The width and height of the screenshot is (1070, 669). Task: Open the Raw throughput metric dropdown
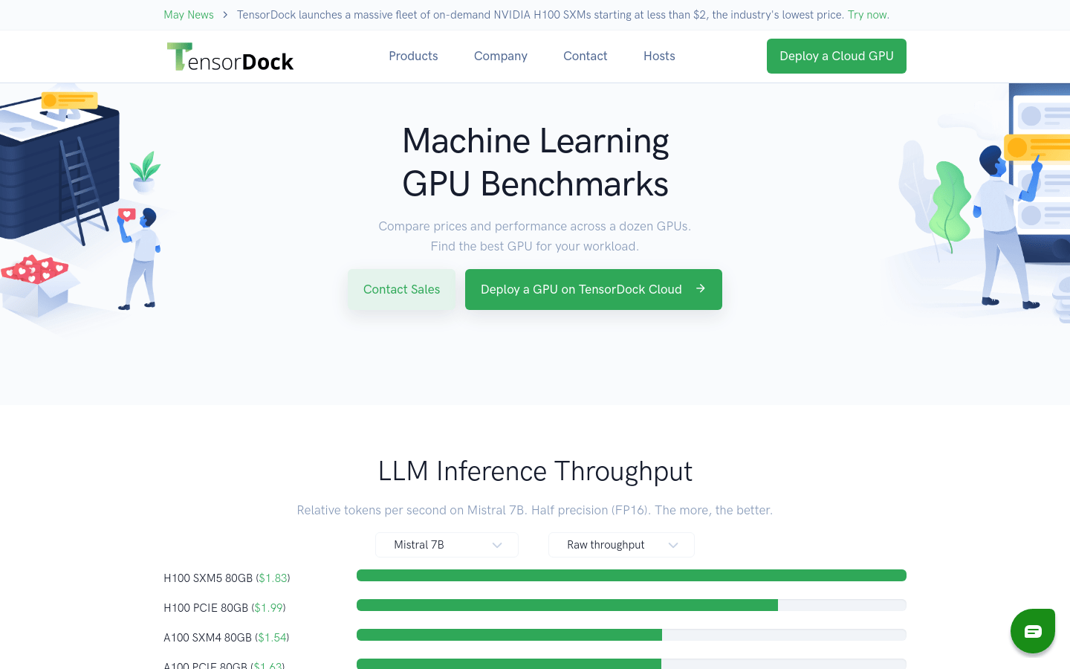pyautogui.click(x=621, y=545)
